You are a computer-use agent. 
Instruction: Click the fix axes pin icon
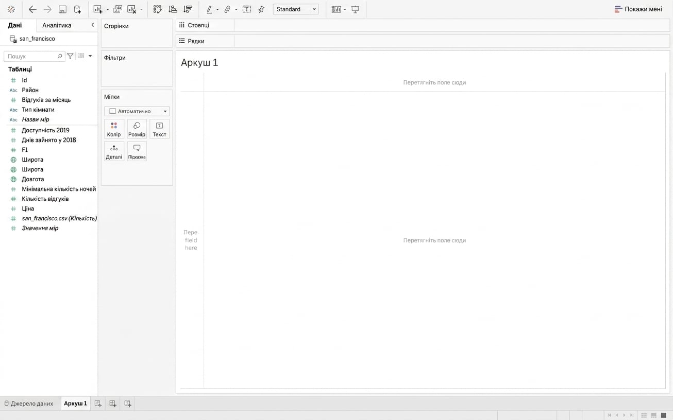[x=261, y=9]
